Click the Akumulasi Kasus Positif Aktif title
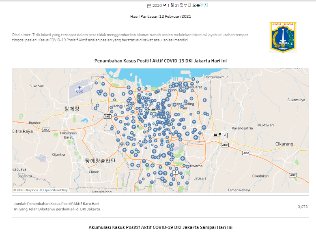 point(160,227)
